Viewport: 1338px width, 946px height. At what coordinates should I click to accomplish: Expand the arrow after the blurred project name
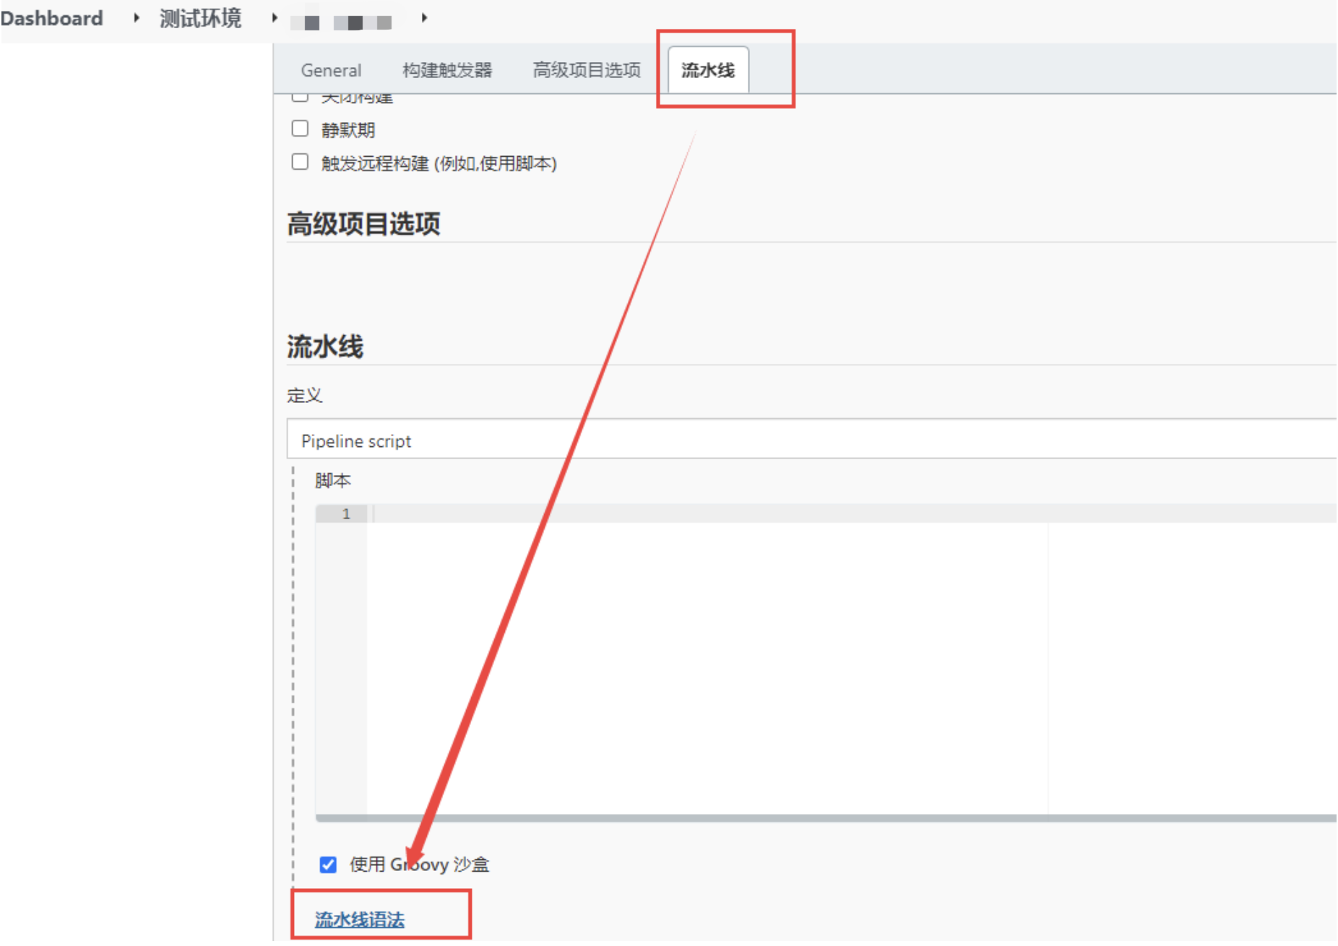coord(424,18)
